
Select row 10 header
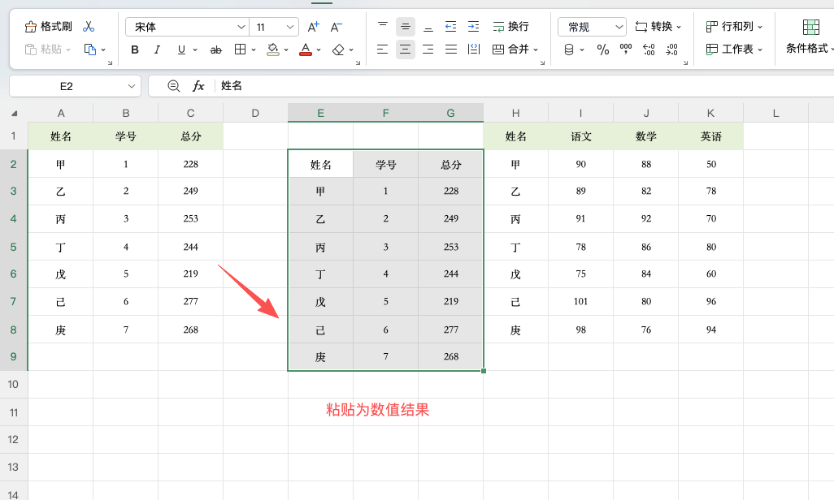[x=13, y=384]
